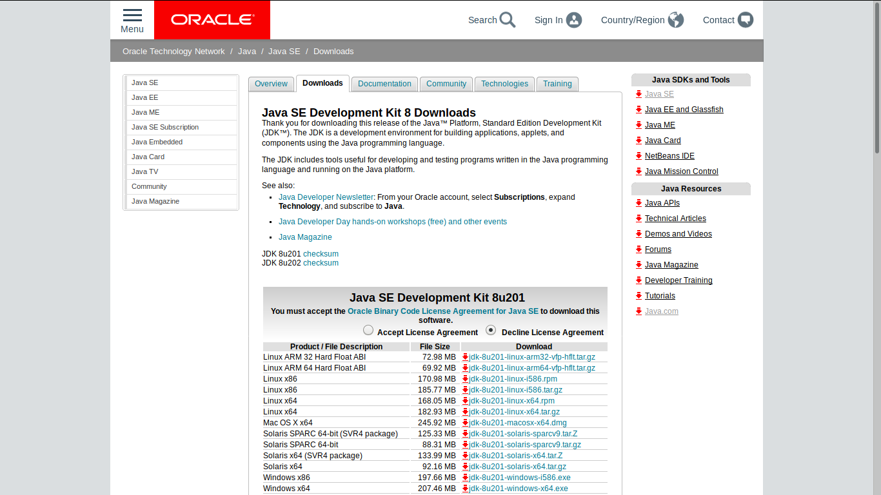Click download icon for solaris-sparcv9.tar.Z
Image resolution: width=881 pixels, height=495 pixels.
pyautogui.click(x=465, y=434)
